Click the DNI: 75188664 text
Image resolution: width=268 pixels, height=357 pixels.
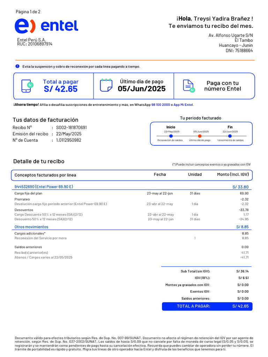(x=239, y=51)
